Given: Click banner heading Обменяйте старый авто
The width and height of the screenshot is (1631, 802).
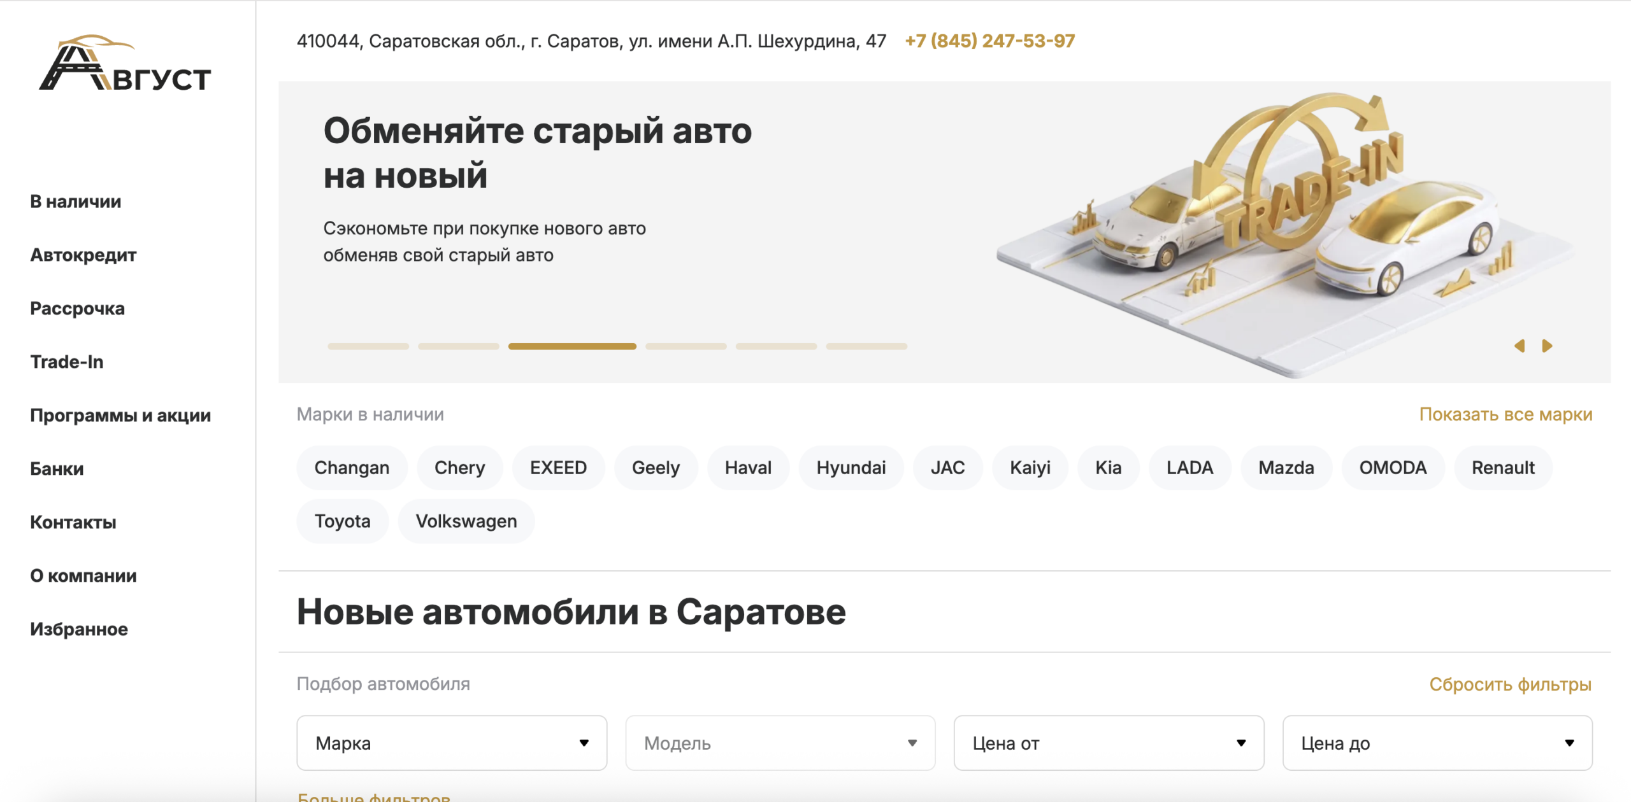Looking at the screenshot, I should pyautogui.click(x=538, y=153).
